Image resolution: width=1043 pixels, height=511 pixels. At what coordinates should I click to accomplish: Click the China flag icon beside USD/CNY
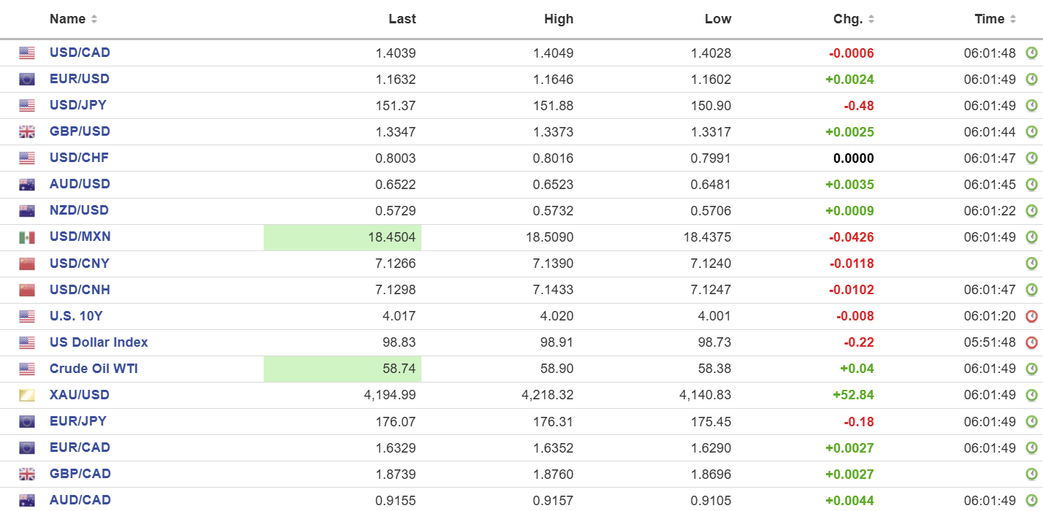click(27, 264)
